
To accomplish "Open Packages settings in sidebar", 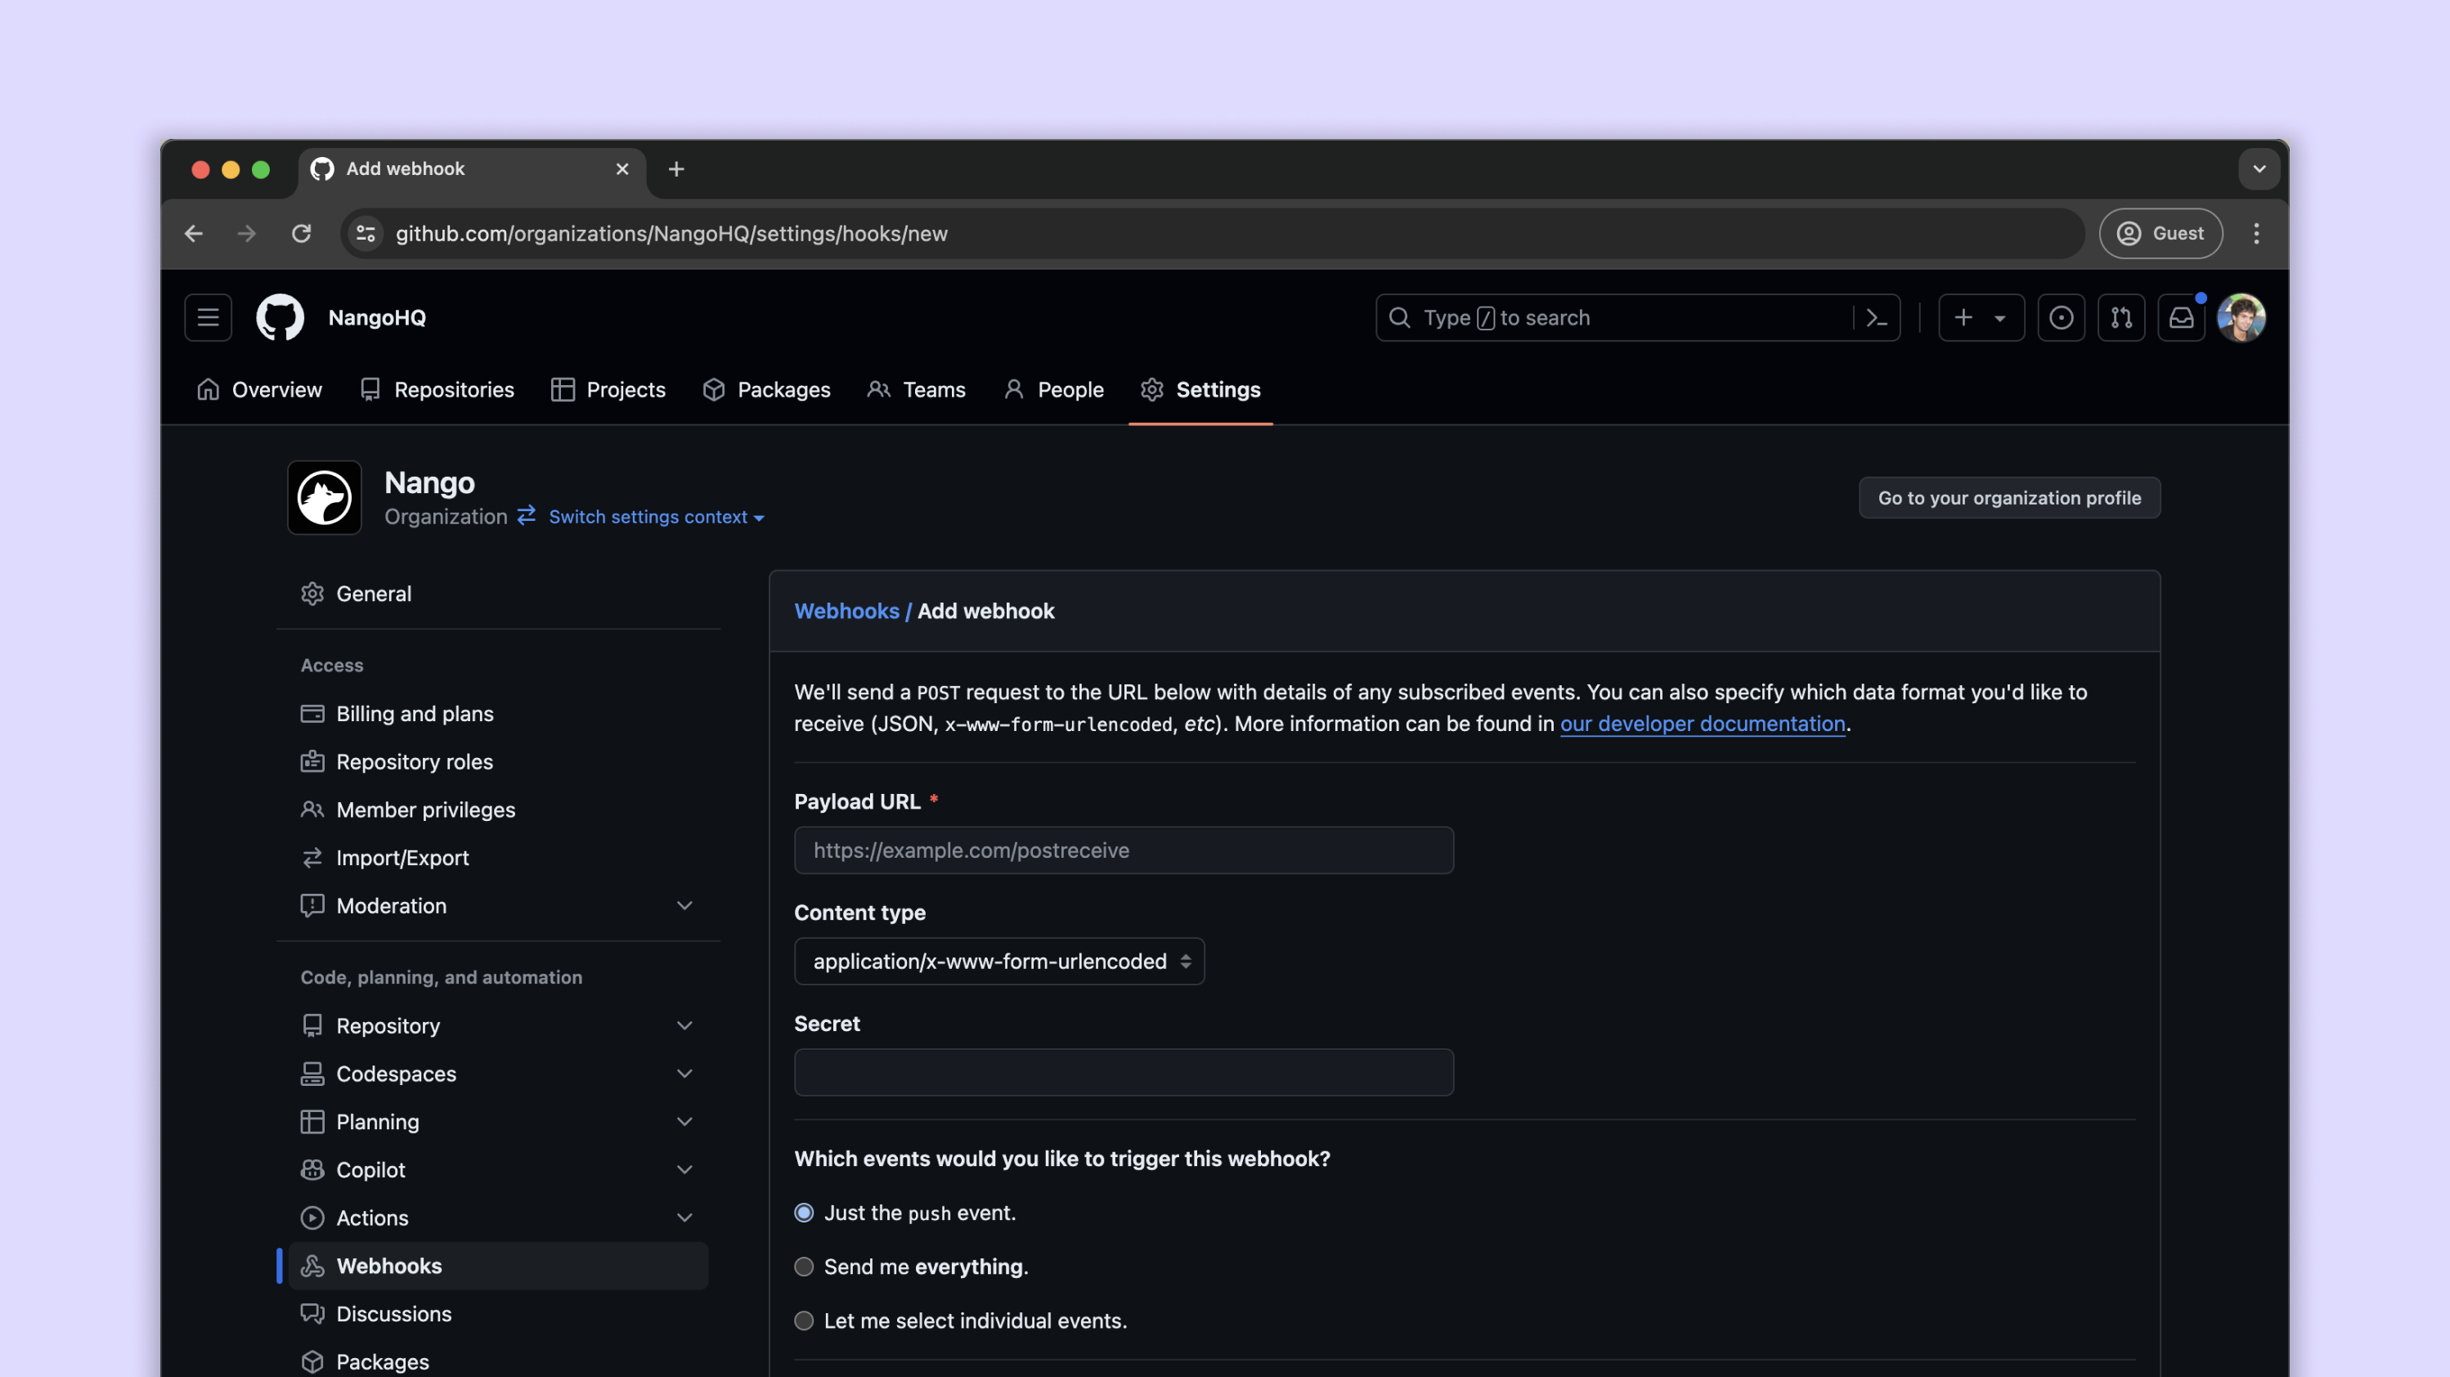I will click(x=498, y=1361).
